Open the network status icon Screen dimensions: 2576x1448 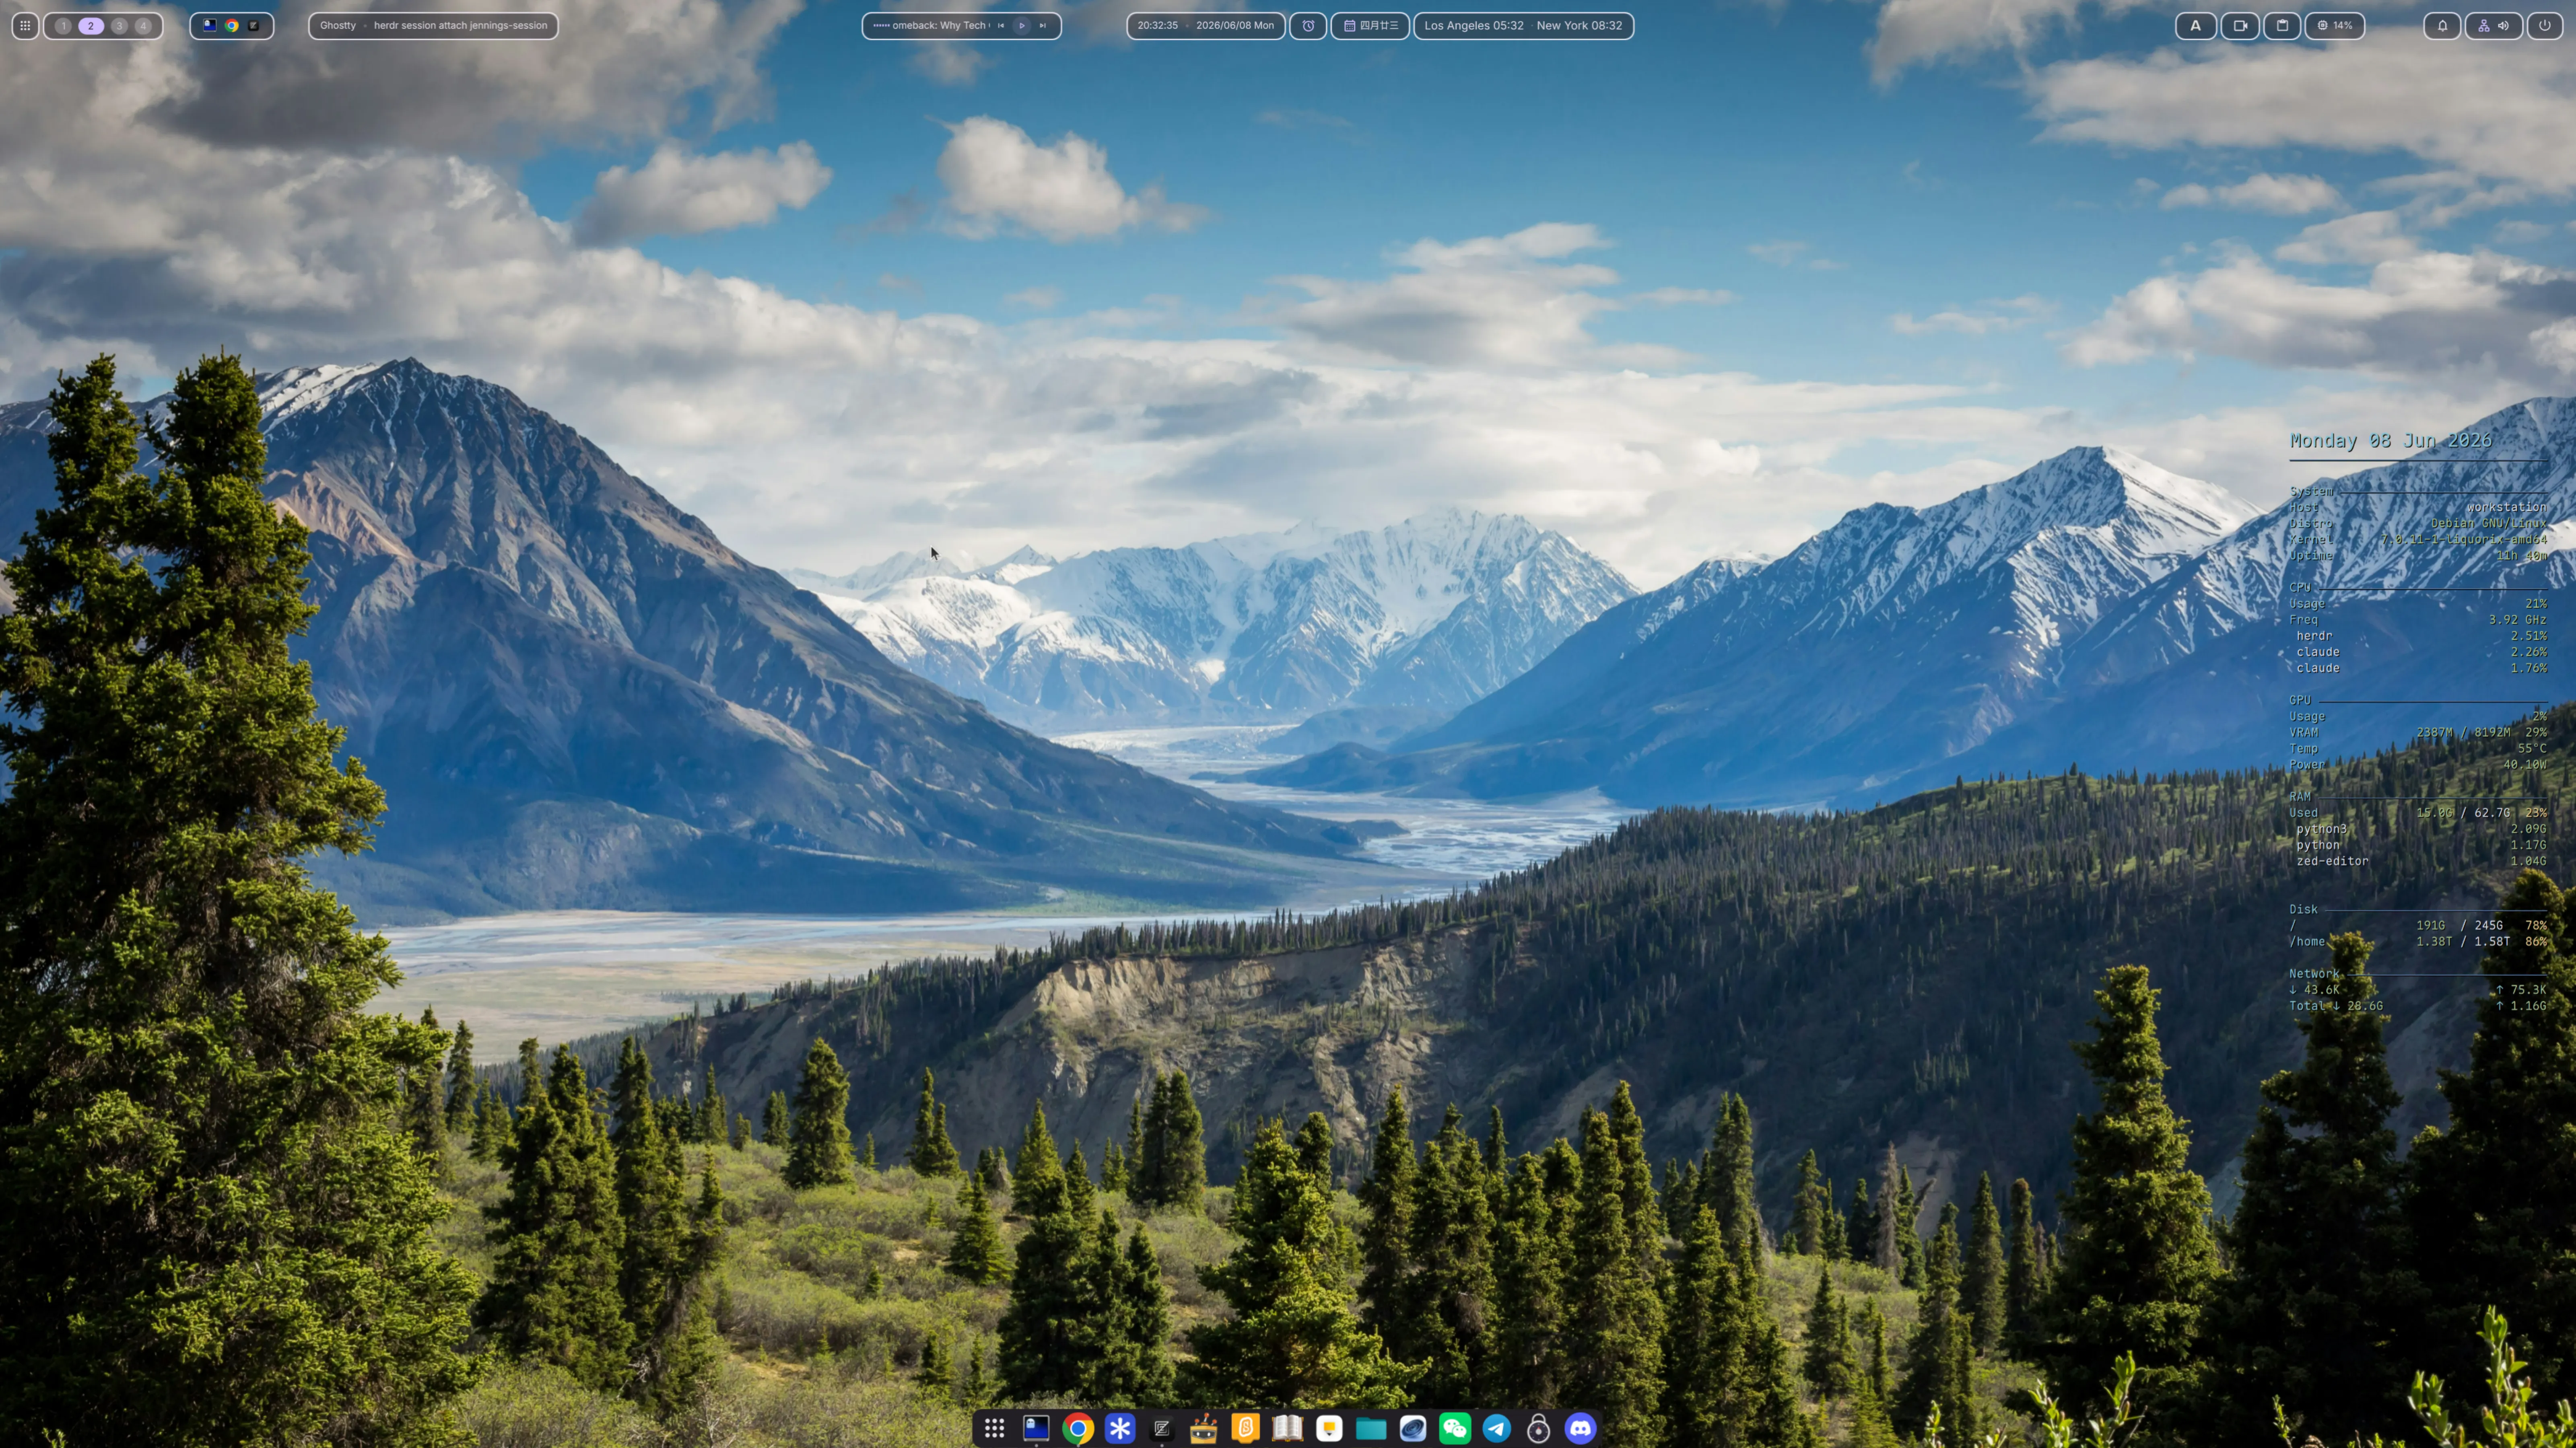pyautogui.click(x=2484, y=26)
